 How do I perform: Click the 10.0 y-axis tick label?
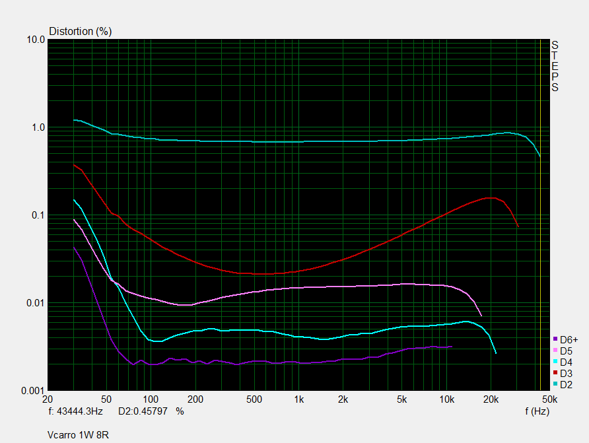pyautogui.click(x=36, y=40)
